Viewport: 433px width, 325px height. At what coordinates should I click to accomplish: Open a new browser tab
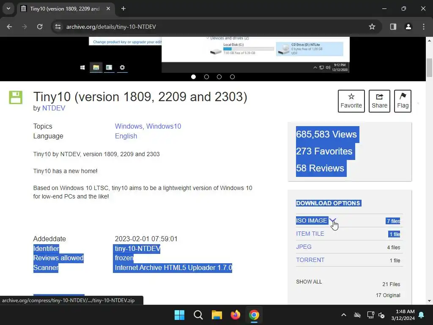123,8
